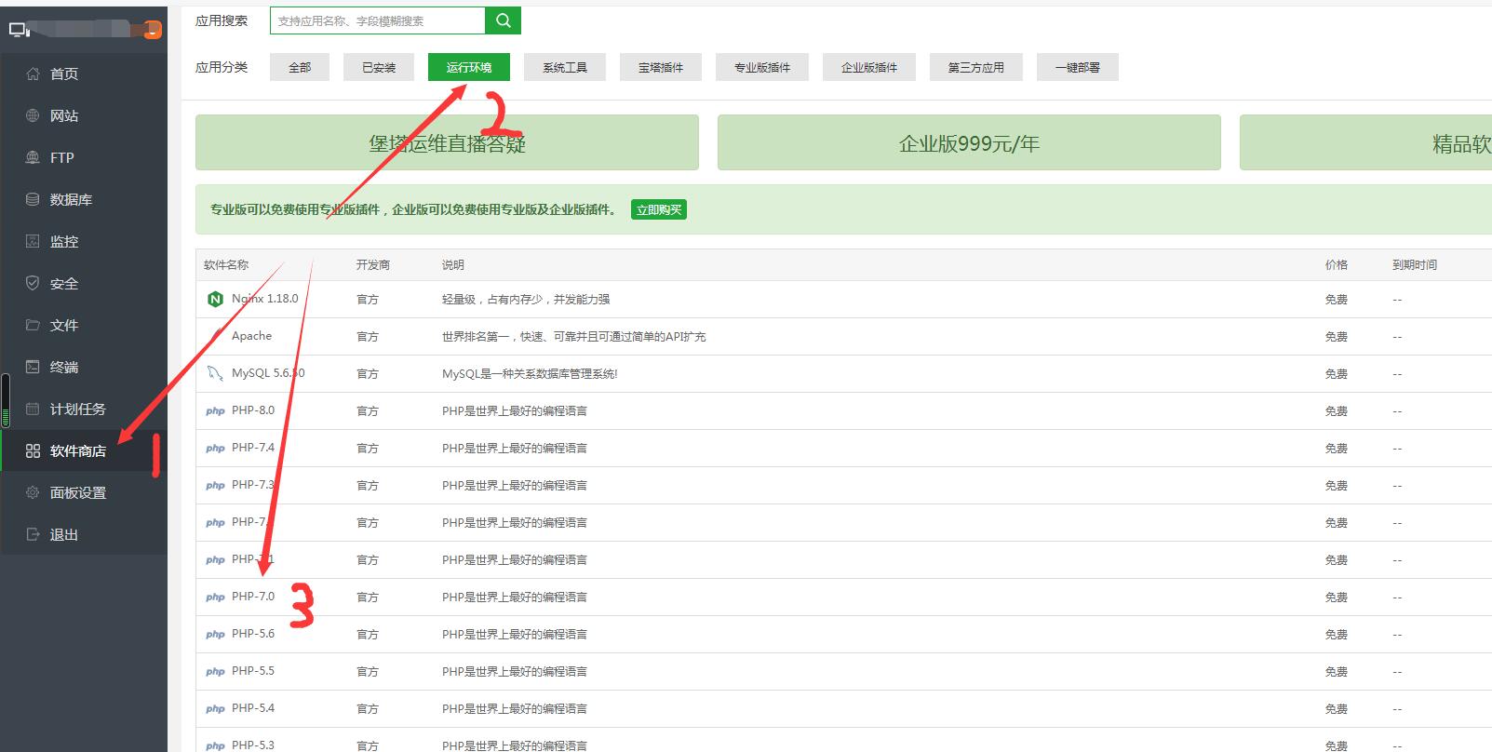The image size is (1492, 752).
Task: Open the 堡塔运维直播答疑 banner
Action: point(447,142)
